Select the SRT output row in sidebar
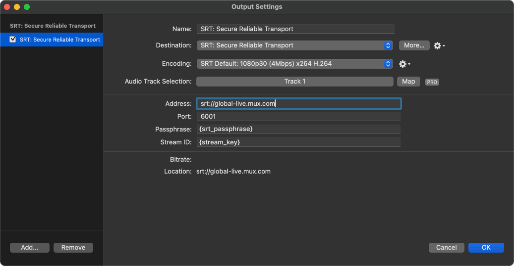The image size is (514, 266). pos(59,40)
